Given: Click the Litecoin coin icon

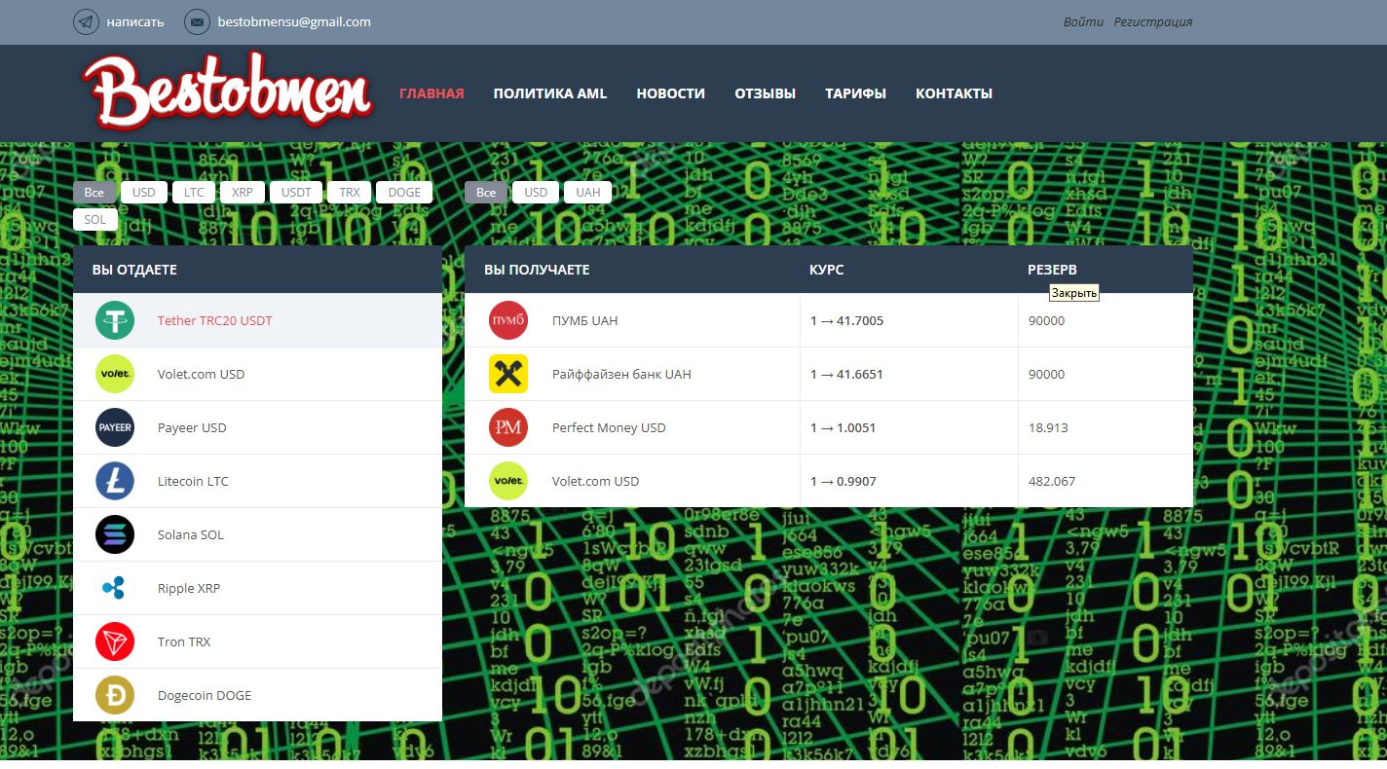Looking at the screenshot, I should [x=115, y=481].
